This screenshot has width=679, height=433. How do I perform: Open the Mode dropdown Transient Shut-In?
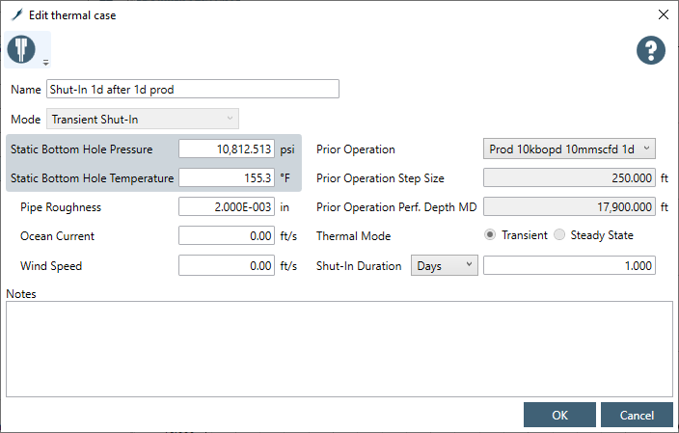[x=142, y=119]
